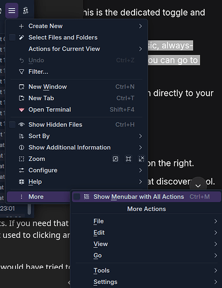Click the icon right of hamburger button
Viewport: 222px width, 288px height.
[25, 10]
